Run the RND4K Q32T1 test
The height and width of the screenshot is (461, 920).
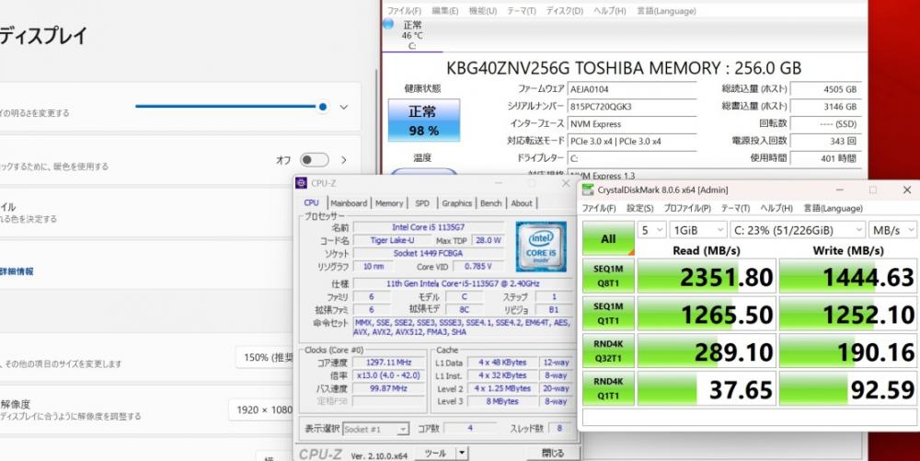coord(608,351)
